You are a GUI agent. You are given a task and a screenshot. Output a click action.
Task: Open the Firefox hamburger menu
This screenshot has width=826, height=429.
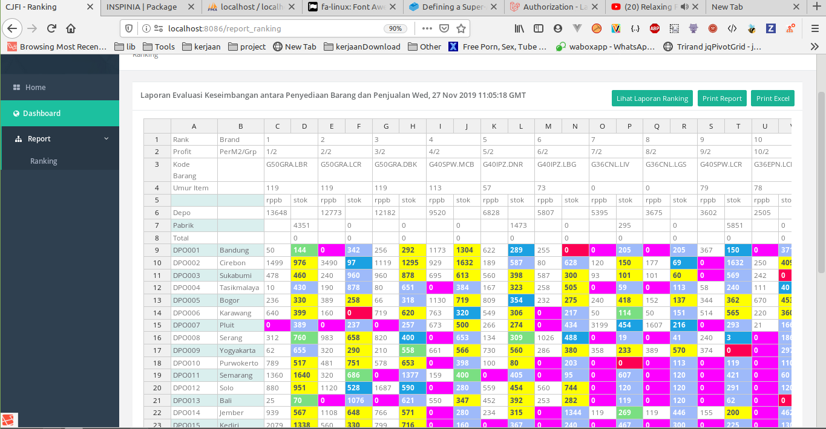815,28
